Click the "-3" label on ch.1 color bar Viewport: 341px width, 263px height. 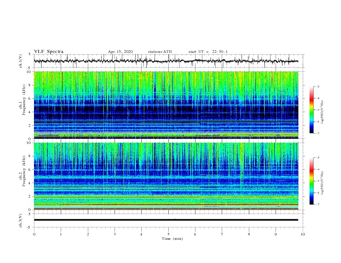(x=317, y=86)
